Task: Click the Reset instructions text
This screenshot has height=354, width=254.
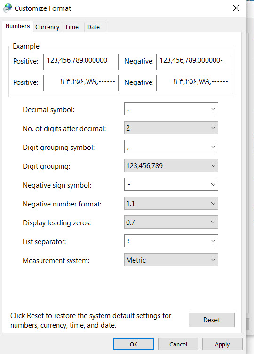Action: pyautogui.click(x=91, y=321)
